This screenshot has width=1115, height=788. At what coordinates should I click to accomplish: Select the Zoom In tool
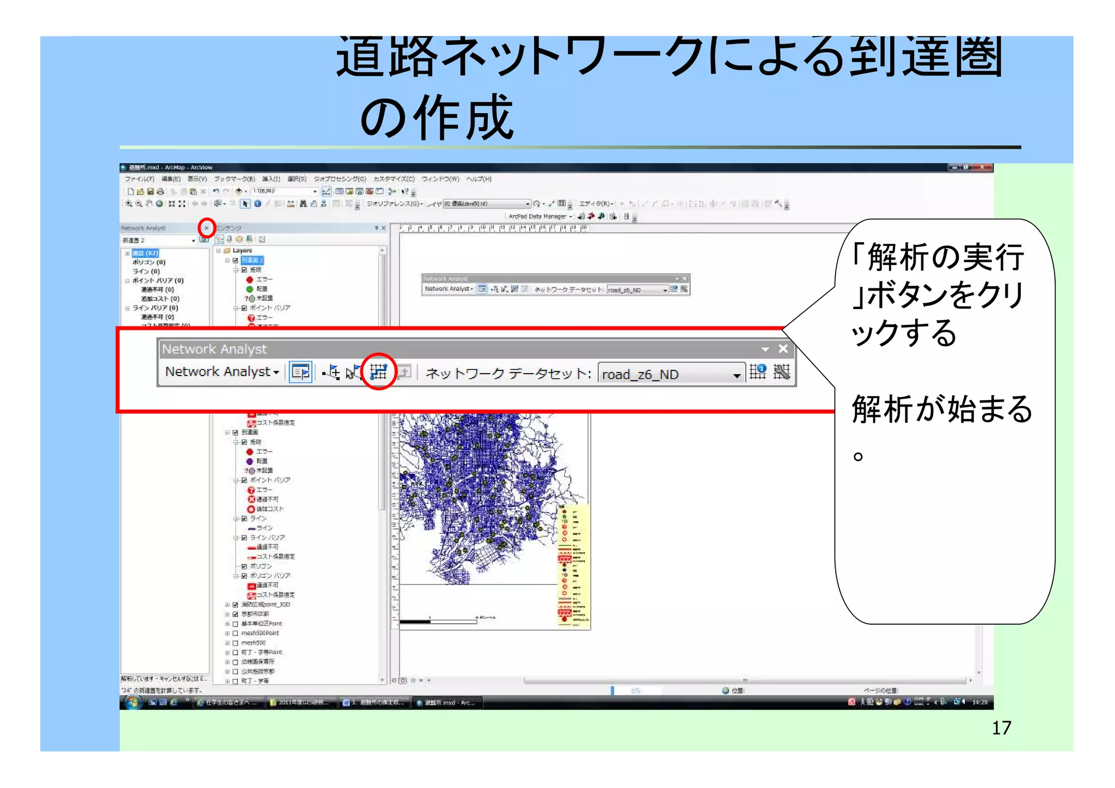coord(129,204)
